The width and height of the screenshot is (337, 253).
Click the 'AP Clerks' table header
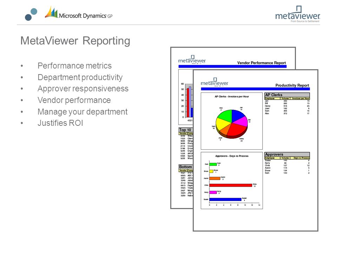click(x=287, y=95)
